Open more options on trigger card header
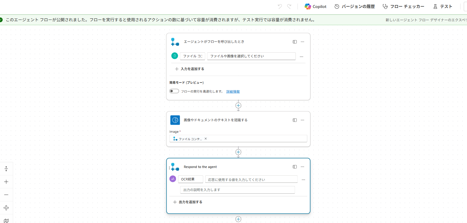Viewport: 467px width, 223px height. (x=303, y=42)
